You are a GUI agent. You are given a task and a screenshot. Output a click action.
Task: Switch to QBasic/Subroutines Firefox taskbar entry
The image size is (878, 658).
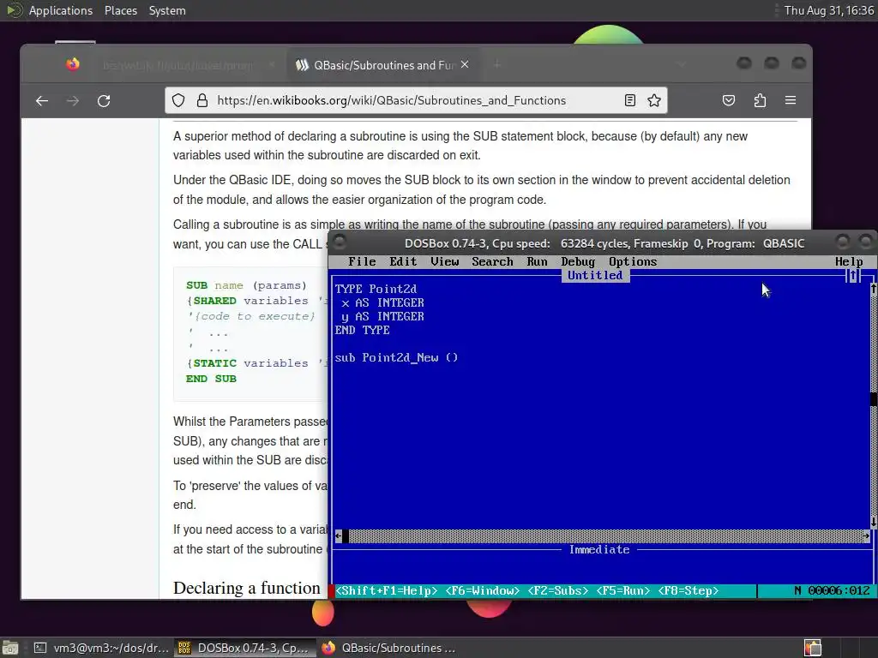tap(389, 648)
